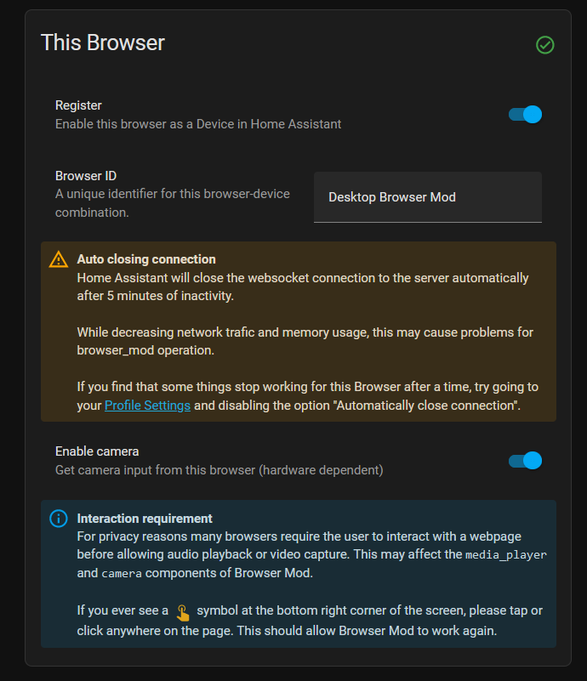Screen dimensions: 587x681
Task: Click the blue info icon beside Interaction requirement
Action: click(59, 519)
